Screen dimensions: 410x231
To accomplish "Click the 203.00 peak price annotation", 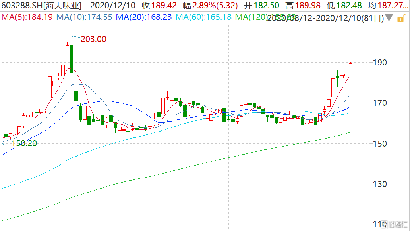I will pos(93,39).
